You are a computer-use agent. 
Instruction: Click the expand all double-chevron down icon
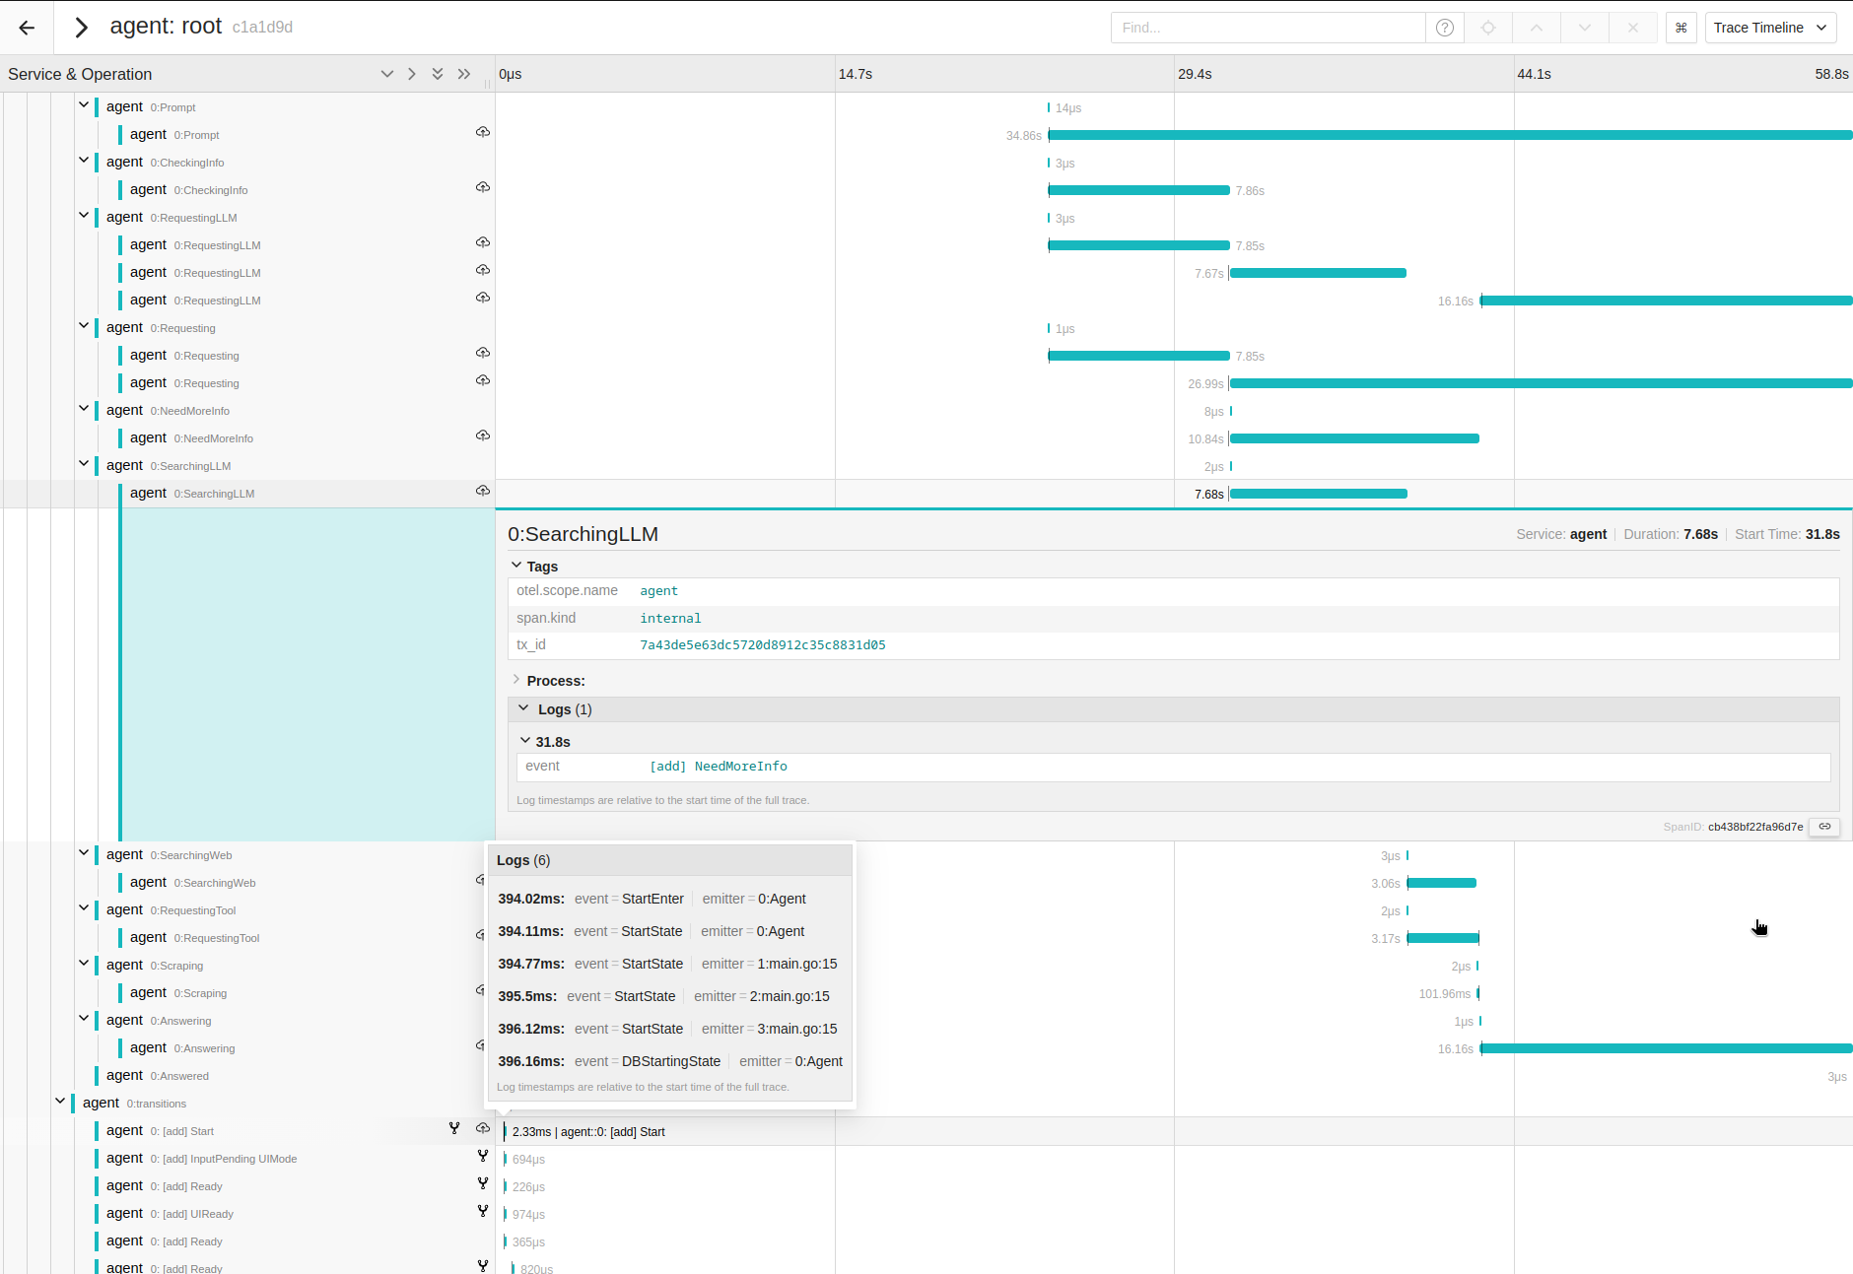[x=438, y=74]
